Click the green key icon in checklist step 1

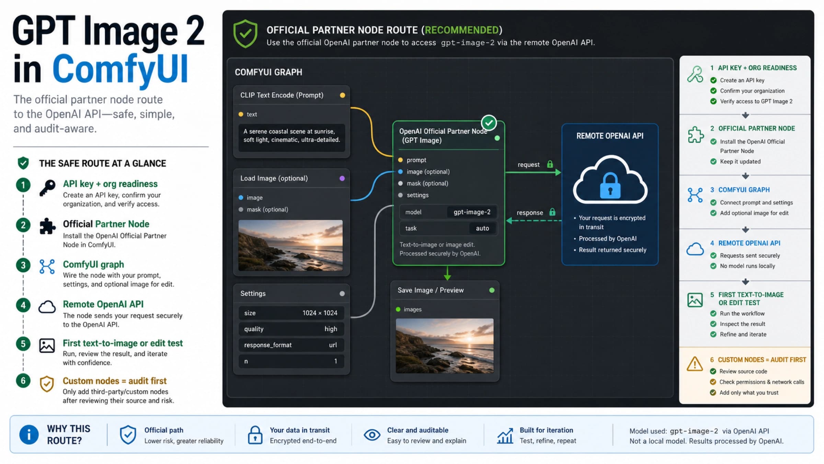(695, 74)
